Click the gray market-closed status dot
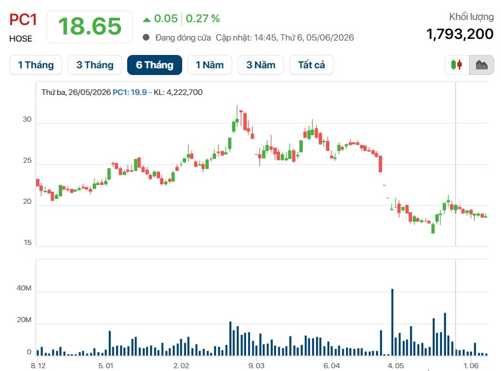The height and width of the screenshot is (371, 501). pos(146,37)
